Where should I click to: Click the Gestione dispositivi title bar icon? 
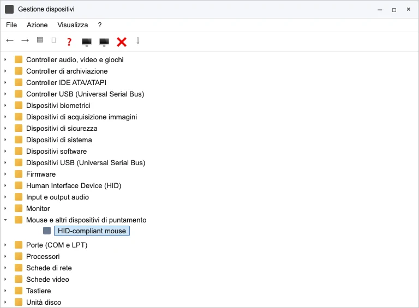(9, 9)
